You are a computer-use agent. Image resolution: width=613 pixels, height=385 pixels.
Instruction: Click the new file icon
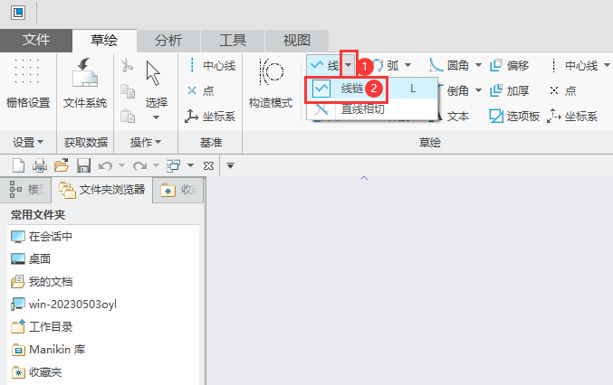18,165
